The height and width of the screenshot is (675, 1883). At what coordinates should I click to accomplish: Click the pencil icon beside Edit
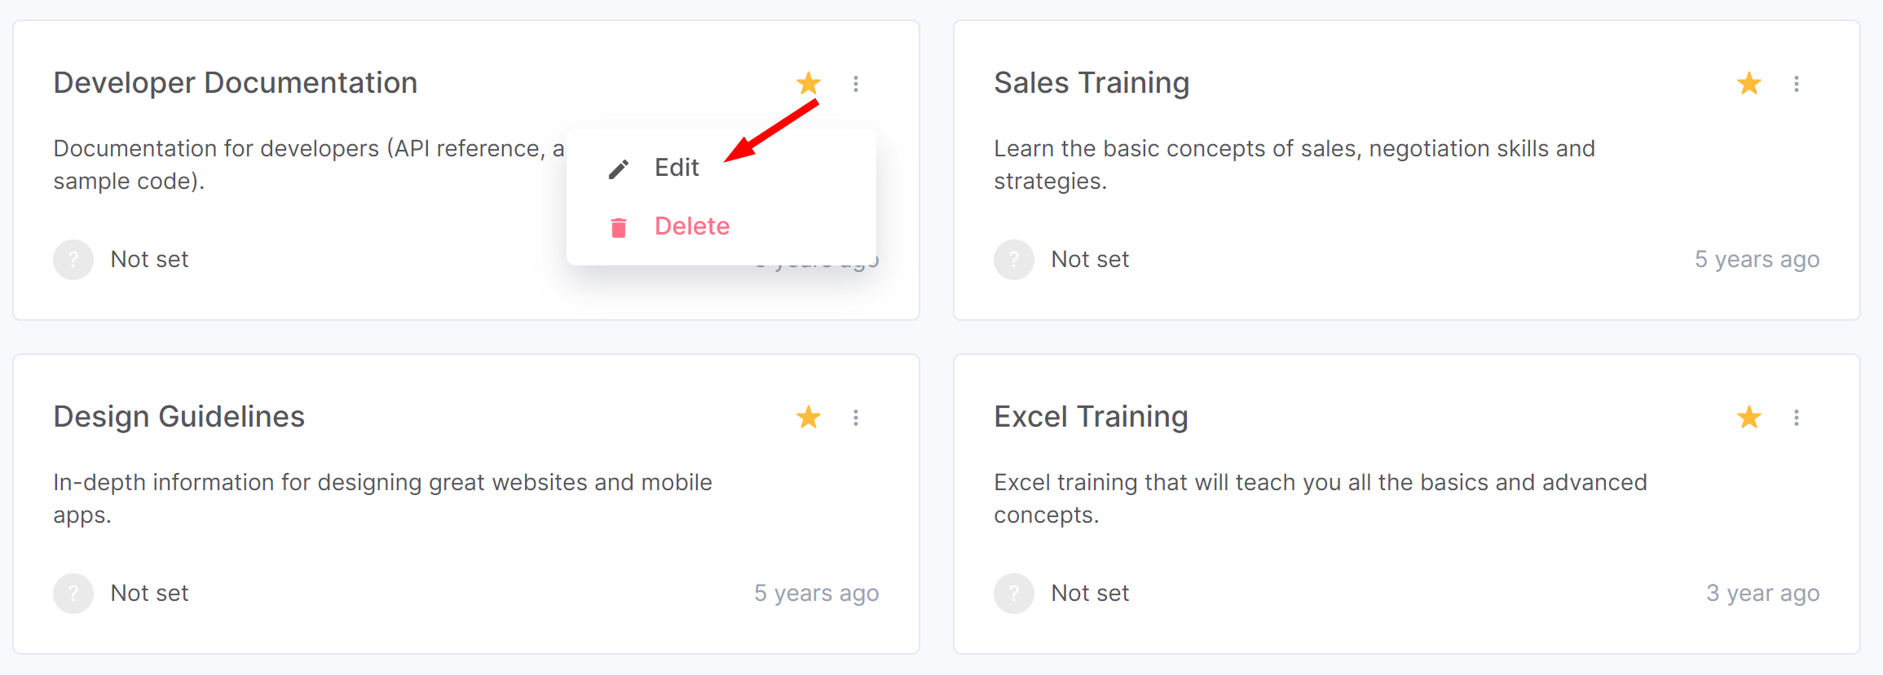(619, 169)
